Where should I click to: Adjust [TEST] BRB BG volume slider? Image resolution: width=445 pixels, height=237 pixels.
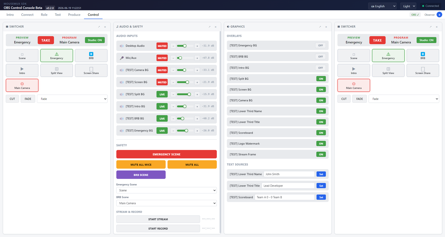coord(185,119)
